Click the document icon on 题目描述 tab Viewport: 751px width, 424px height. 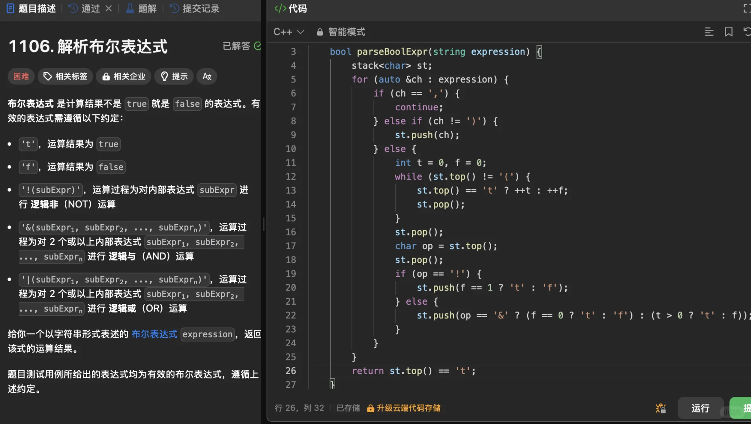(x=11, y=8)
